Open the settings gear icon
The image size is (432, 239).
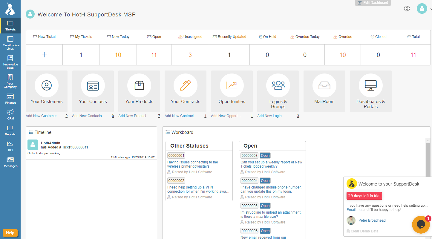point(407,8)
